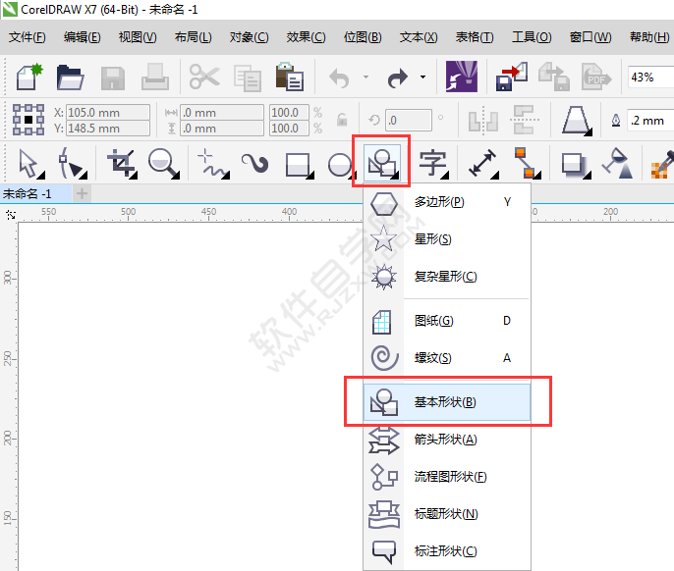Select the Text tool (字)
The width and height of the screenshot is (674, 571).
(433, 163)
